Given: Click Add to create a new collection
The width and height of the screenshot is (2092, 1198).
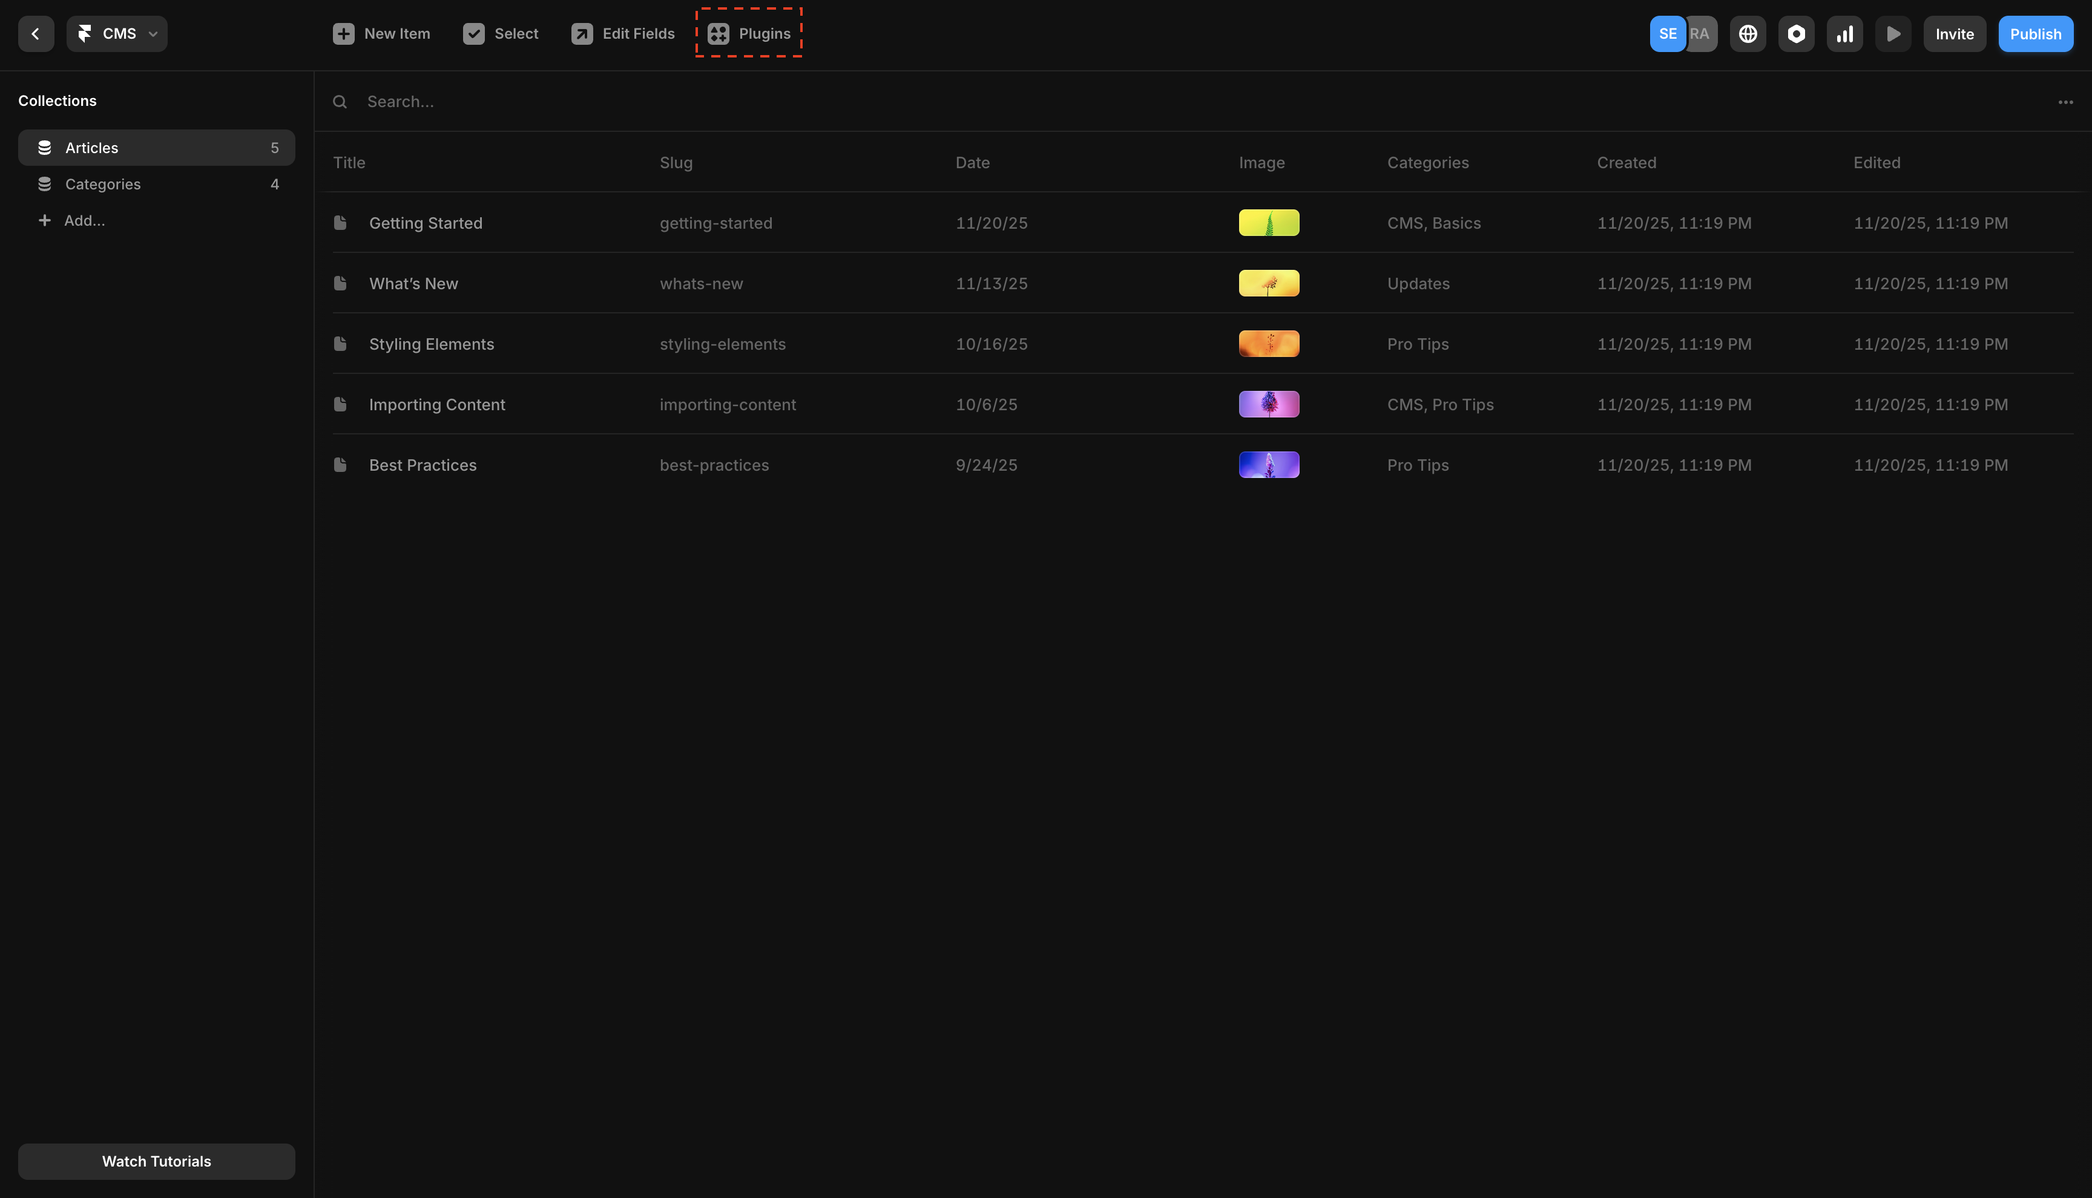Looking at the screenshot, I should (x=84, y=220).
